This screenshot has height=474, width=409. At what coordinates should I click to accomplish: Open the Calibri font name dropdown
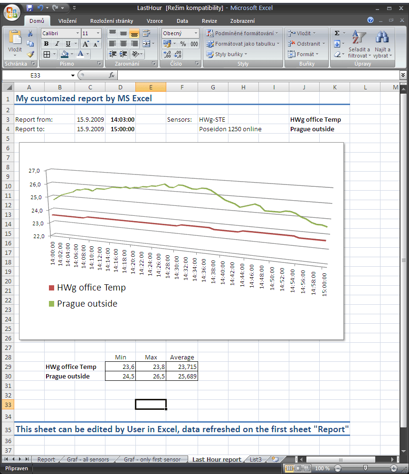[77, 33]
